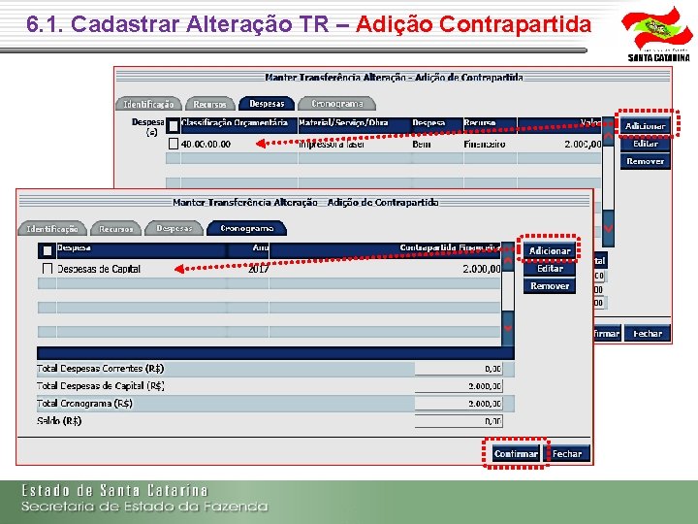Toggle select-all checkbox in back Despesas header
The height and width of the screenshot is (524, 698).
174,125
